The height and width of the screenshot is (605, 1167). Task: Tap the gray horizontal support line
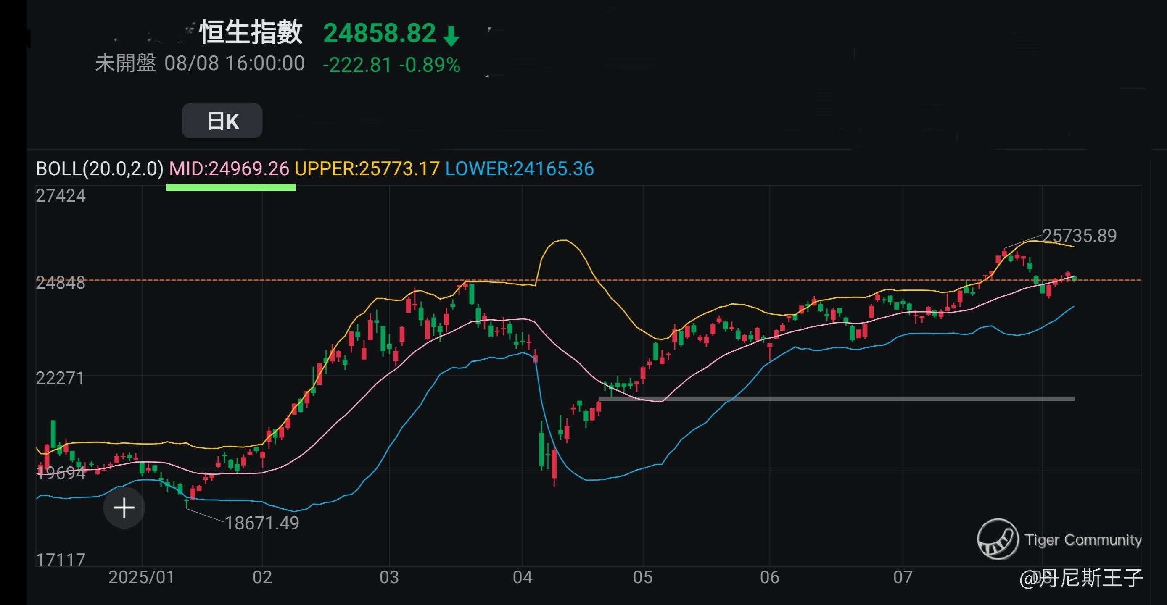(836, 399)
